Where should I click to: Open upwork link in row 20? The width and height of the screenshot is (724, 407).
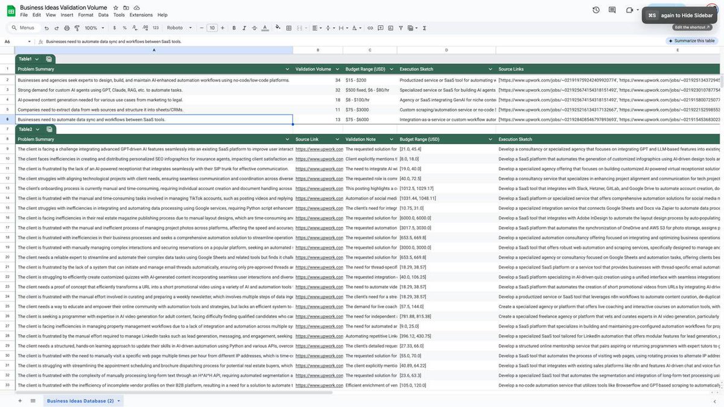319,257
